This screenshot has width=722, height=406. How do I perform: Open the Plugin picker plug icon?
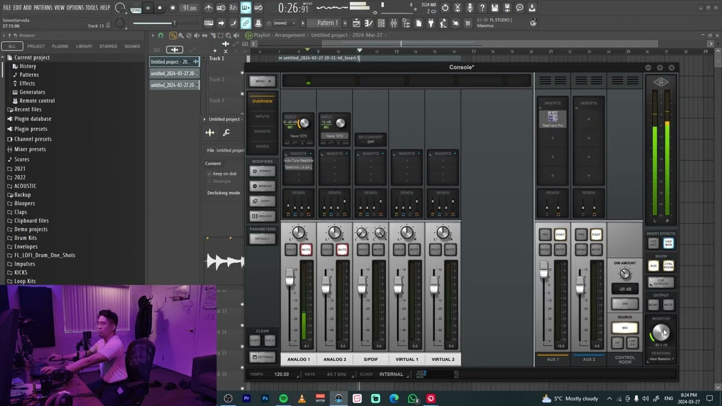pyautogui.click(x=430, y=23)
